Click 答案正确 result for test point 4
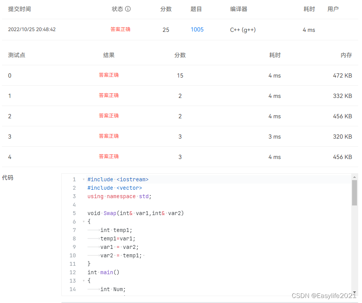This screenshot has height=303, width=362. [x=109, y=156]
